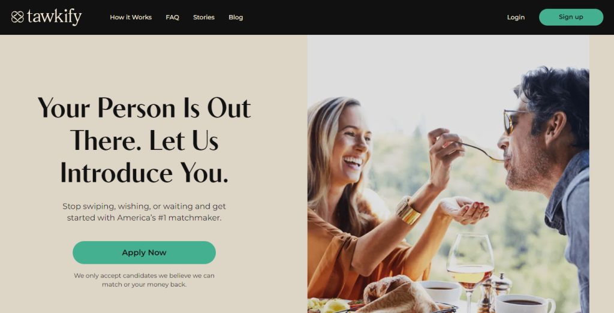This screenshot has width=614, height=313.
Task: Click the Apply Now button
Action: click(x=144, y=252)
